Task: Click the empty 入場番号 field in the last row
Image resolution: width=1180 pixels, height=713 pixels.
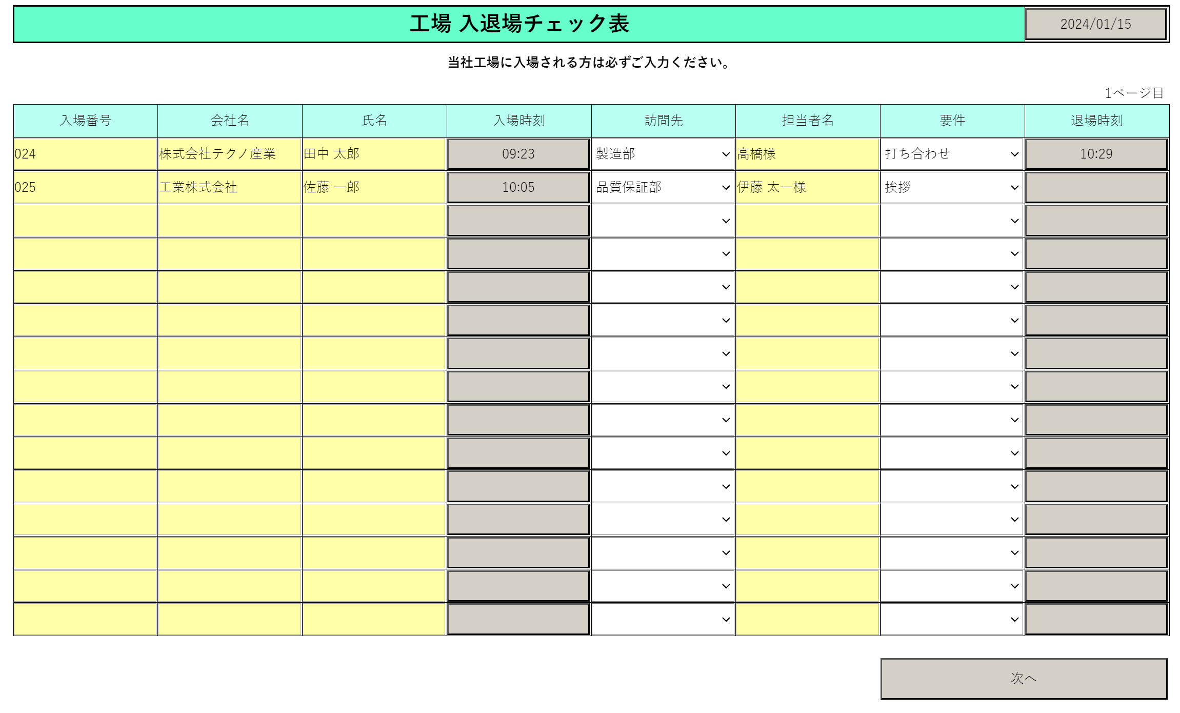Action: [85, 619]
